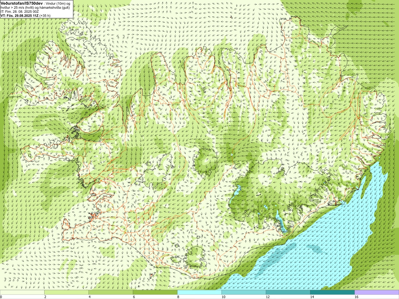Click the '2' label on the wind scale
The width and height of the screenshot is (399, 299).
point(46,297)
